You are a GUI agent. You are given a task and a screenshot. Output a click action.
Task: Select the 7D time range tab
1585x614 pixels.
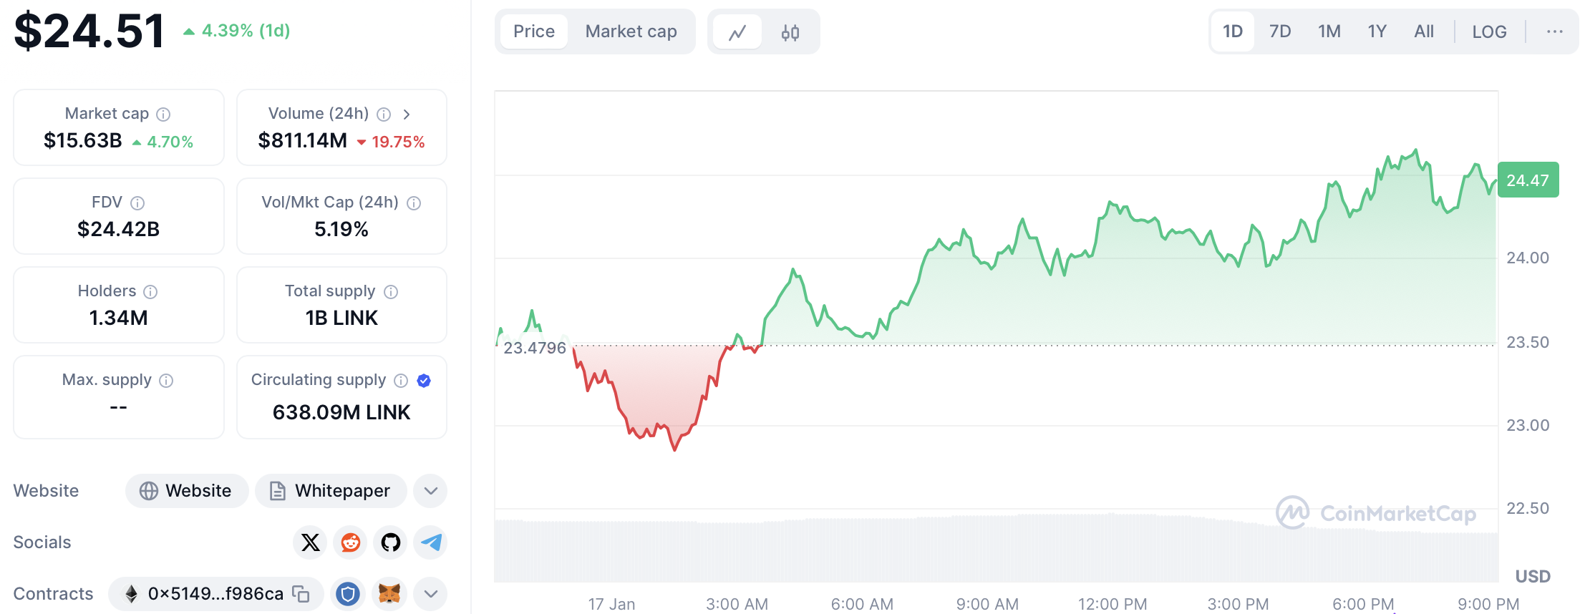1280,31
